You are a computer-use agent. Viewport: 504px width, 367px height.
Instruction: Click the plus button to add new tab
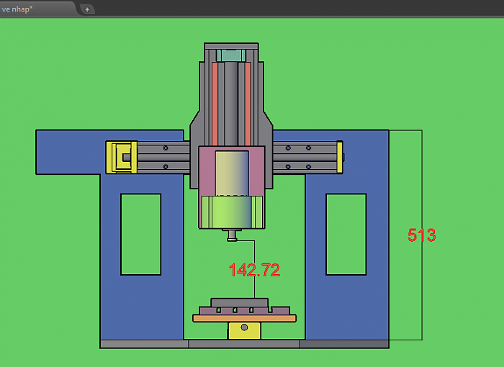point(87,9)
